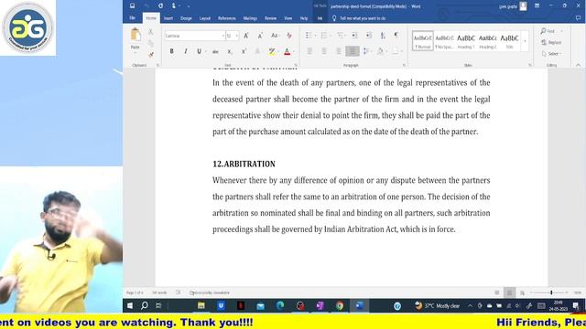Image resolution: width=586 pixels, height=329 pixels.
Task: Click the comments speech bubble icon
Action: pyautogui.click(x=578, y=18)
